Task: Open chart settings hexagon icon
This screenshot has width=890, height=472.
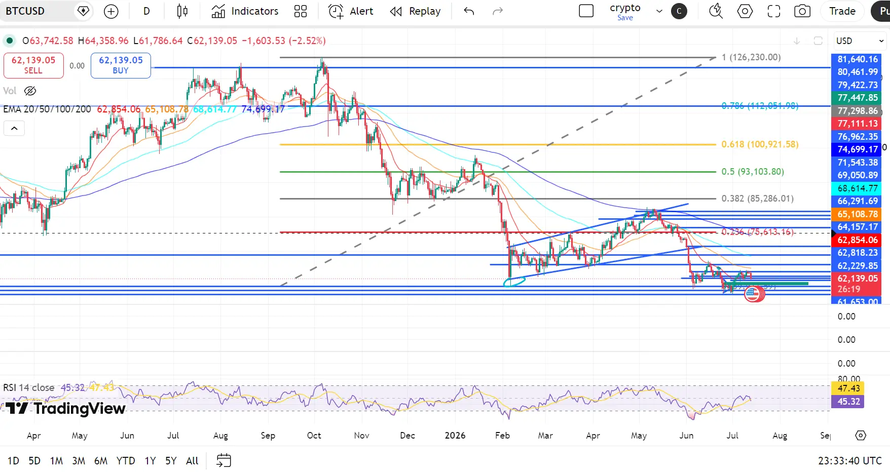Action: click(745, 11)
